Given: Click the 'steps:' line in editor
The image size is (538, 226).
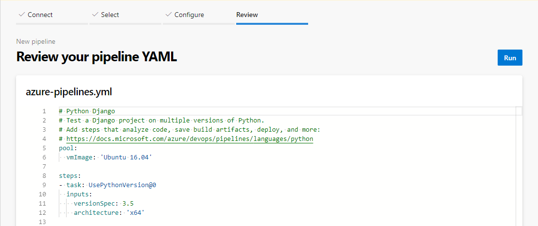Looking at the screenshot, I should coord(70,176).
